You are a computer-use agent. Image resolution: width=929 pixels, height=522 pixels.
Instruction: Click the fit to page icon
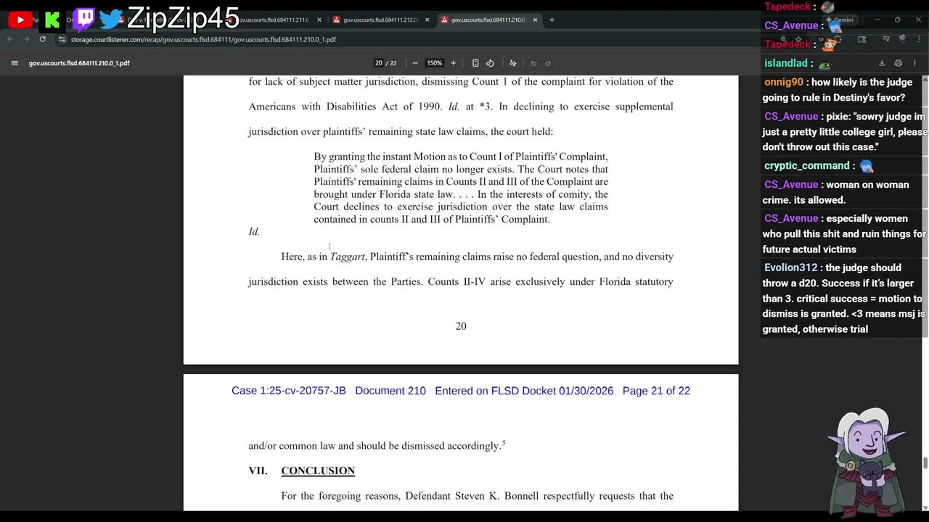point(475,63)
